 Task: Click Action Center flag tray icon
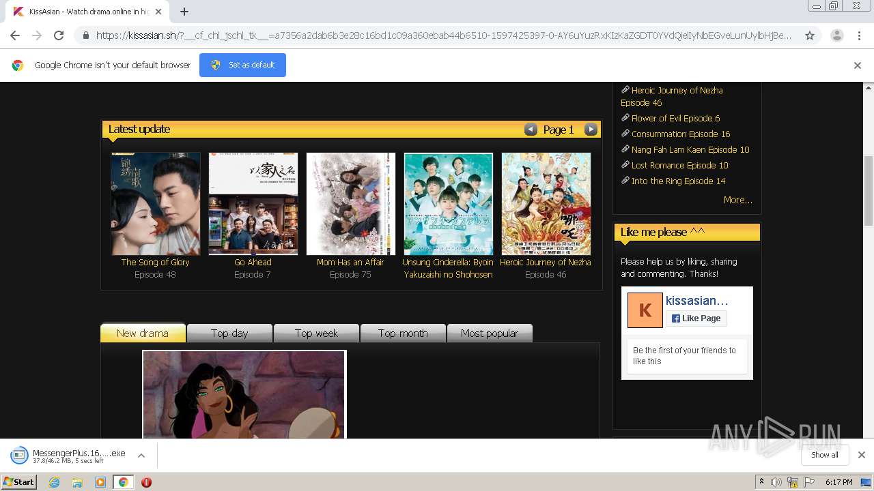tap(807, 482)
